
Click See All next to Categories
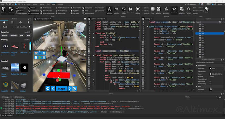point(27,32)
